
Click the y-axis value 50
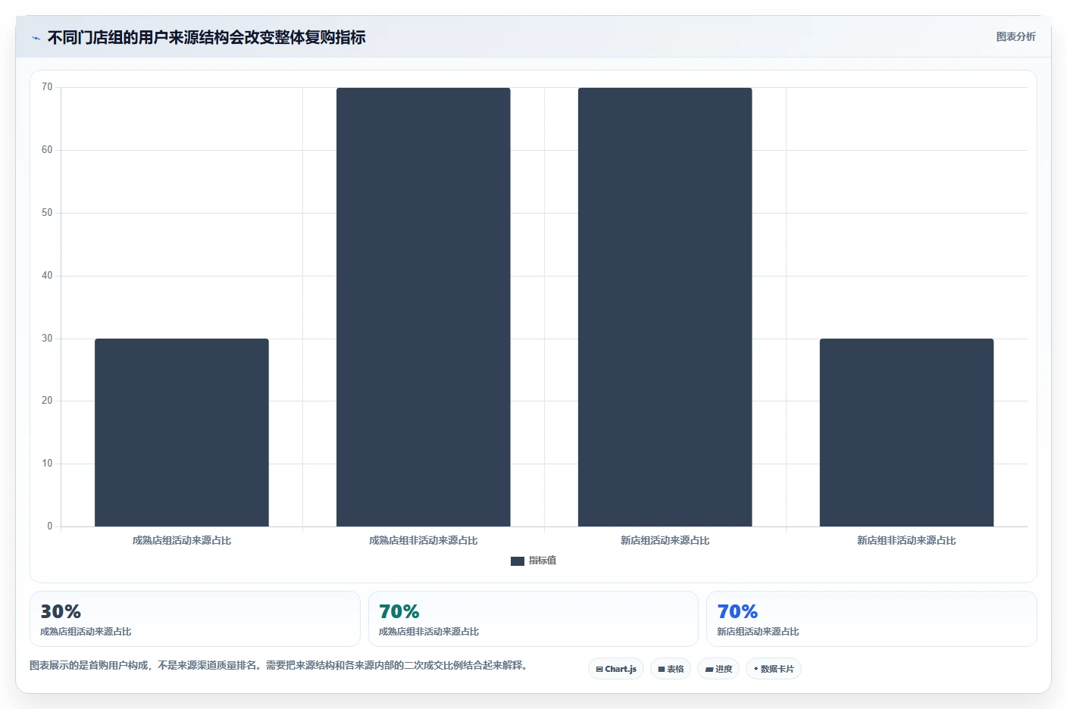(x=47, y=213)
